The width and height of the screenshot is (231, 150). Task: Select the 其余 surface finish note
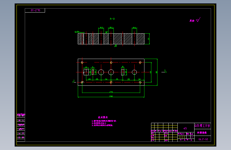192,21
